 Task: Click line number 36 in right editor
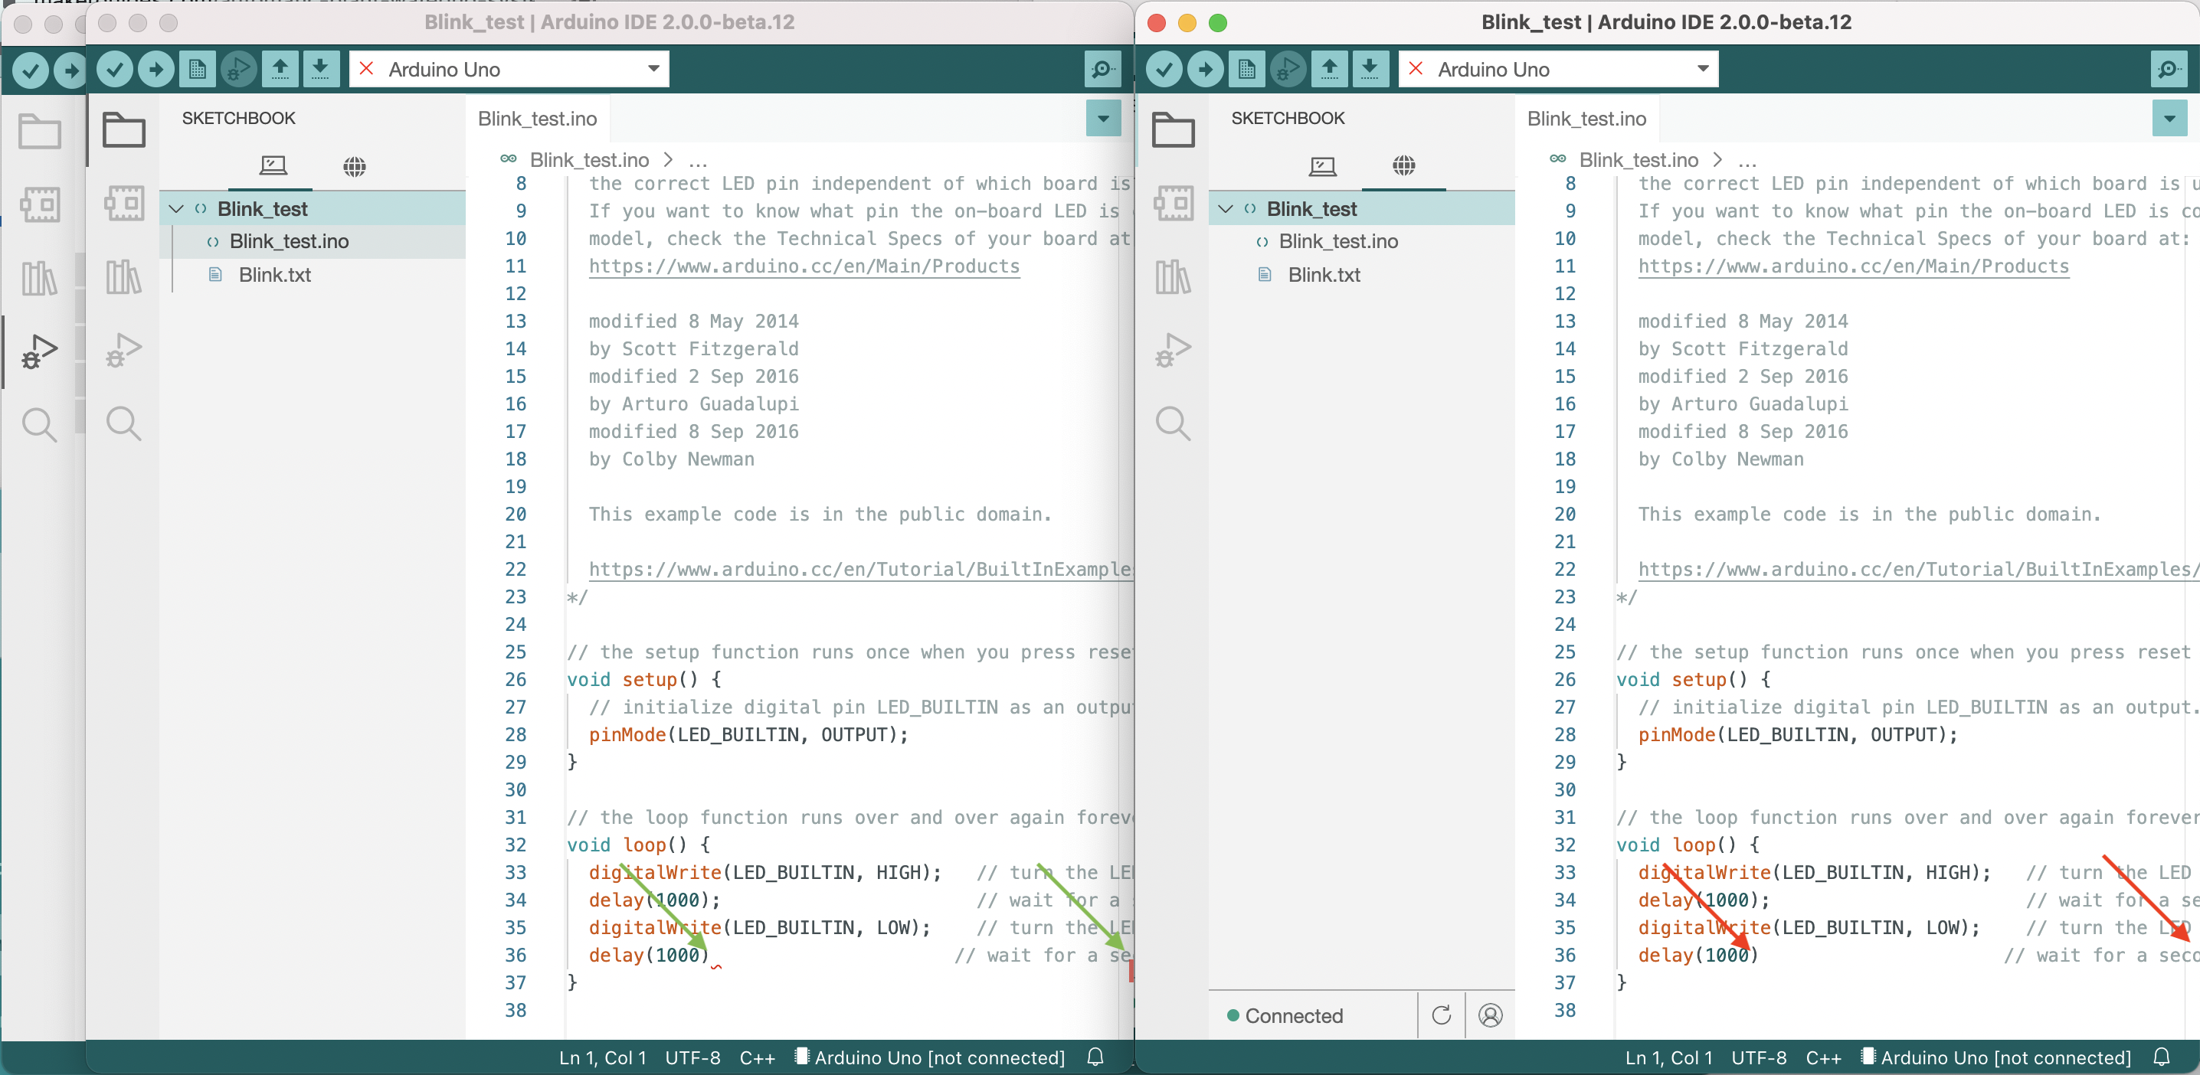(x=1563, y=955)
